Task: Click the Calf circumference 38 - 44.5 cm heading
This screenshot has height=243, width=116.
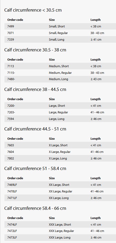Action: pos(35,89)
